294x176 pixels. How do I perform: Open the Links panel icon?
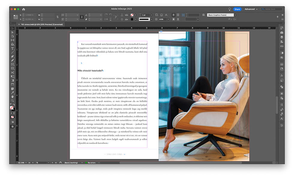click(x=282, y=46)
